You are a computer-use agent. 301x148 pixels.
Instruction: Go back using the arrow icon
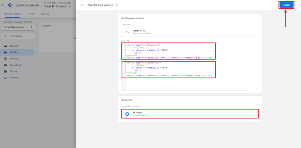2,5
